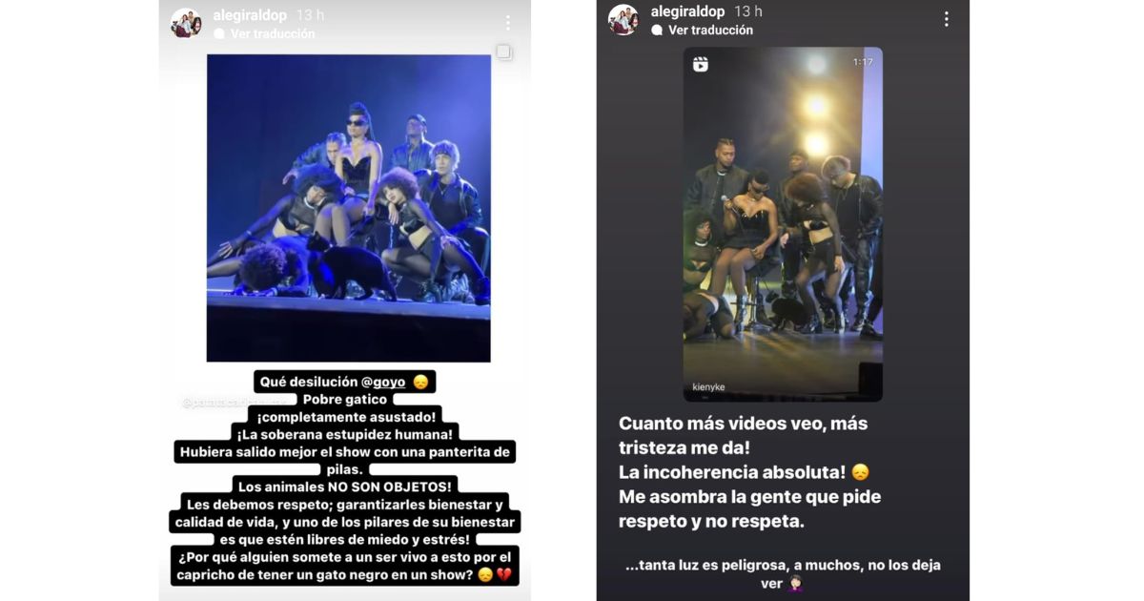Click the multi-photo icon above concert image
Viewport: 1144px width, 601px height.
[x=503, y=52]
